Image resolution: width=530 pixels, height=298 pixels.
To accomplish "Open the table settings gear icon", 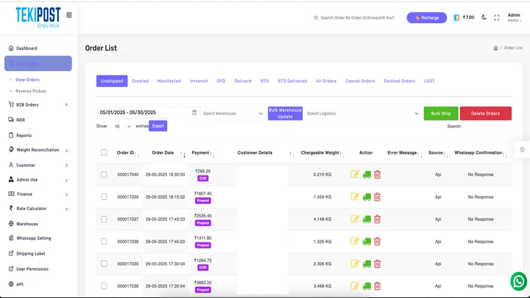I will (522, 150).
